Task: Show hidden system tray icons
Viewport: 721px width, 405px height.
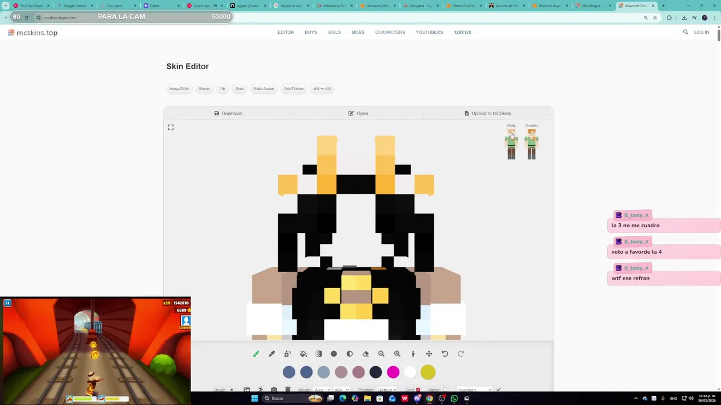Action: click(635, 398)
